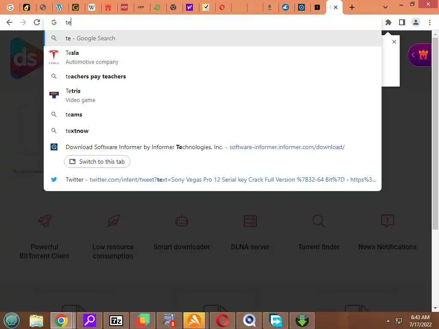This screenshot has height=329, width=439.
Task: Switch to the Wikipedia tab
Action: (92, 7)
